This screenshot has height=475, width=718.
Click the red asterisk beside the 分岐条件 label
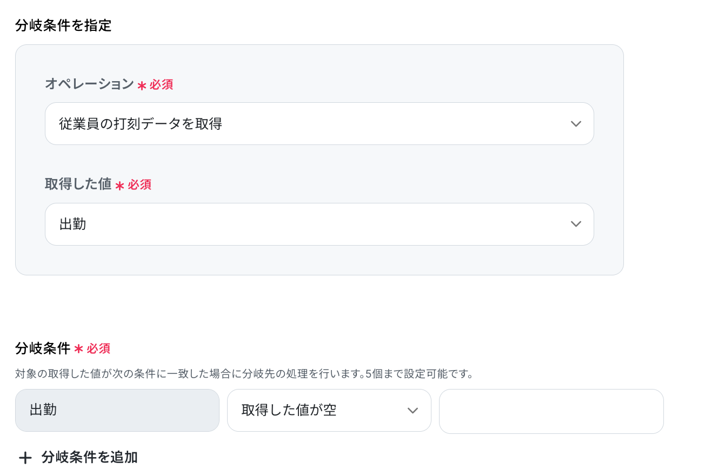pos(78,349)
